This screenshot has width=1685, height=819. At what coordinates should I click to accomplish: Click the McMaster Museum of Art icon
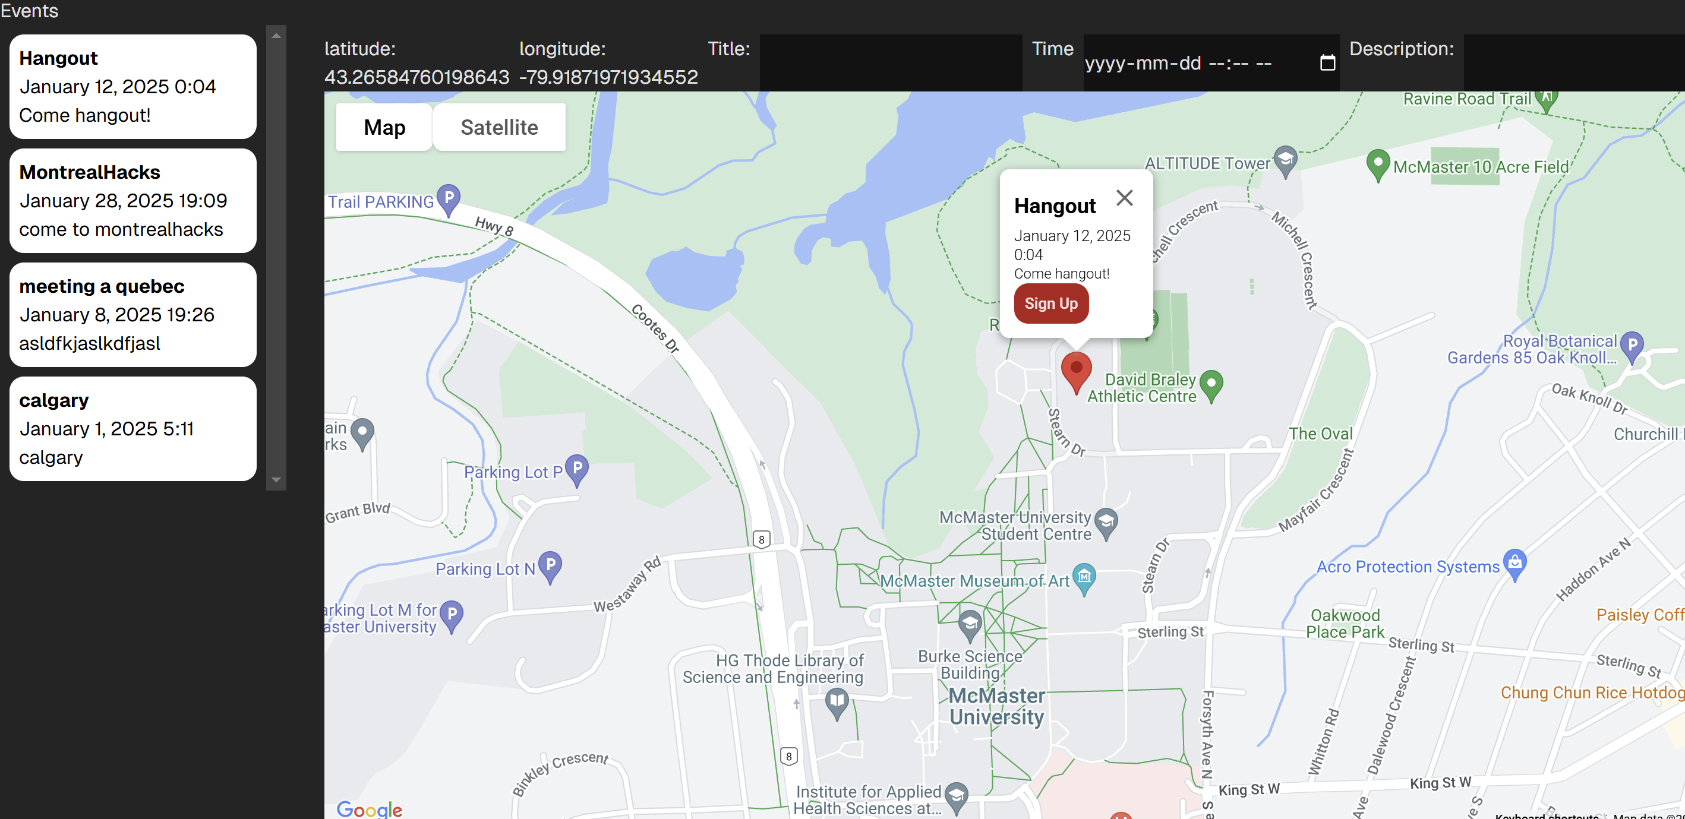click(x=1084, y=577)
